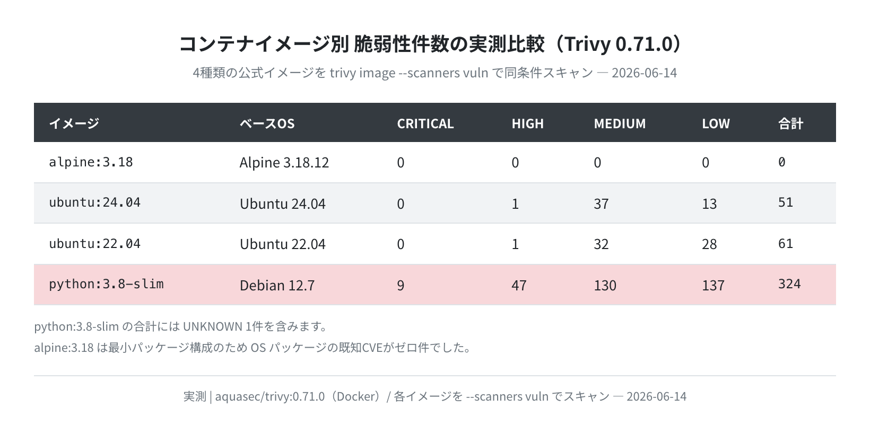
Task: Click the MEDIUM column header
Action: tap(620, 123)
